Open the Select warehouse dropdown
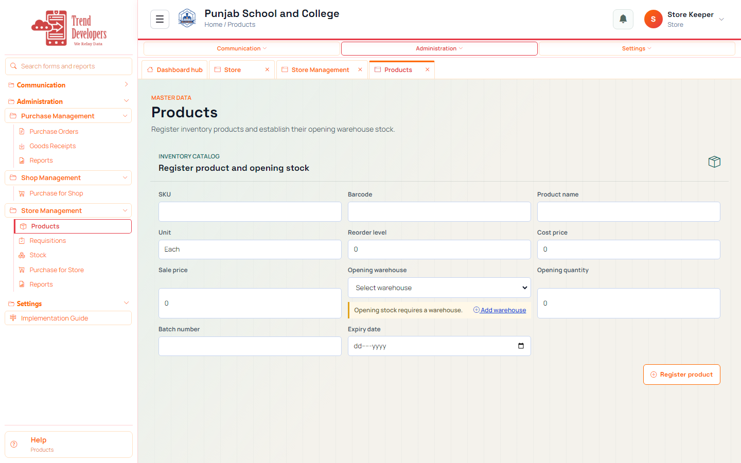The height and width of the screenshot is (463, 741). 439,288
